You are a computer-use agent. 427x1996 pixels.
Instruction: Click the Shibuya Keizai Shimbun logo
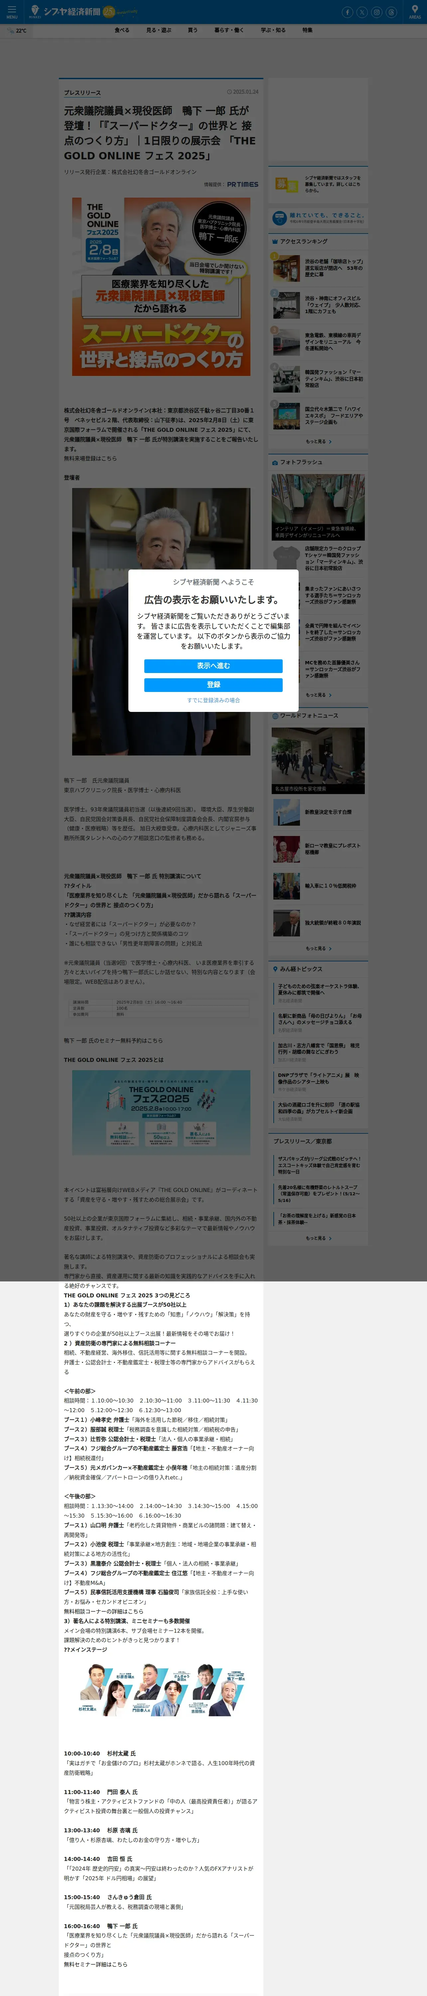[72, 12]
